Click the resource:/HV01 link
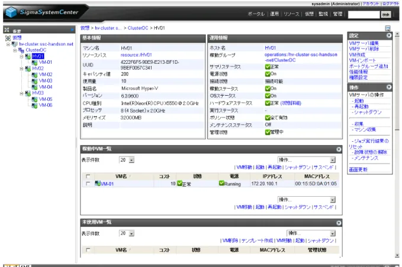Viewport: 402px width, 267px height. [136, 55]
